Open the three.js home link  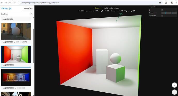[x=6, y=8]
